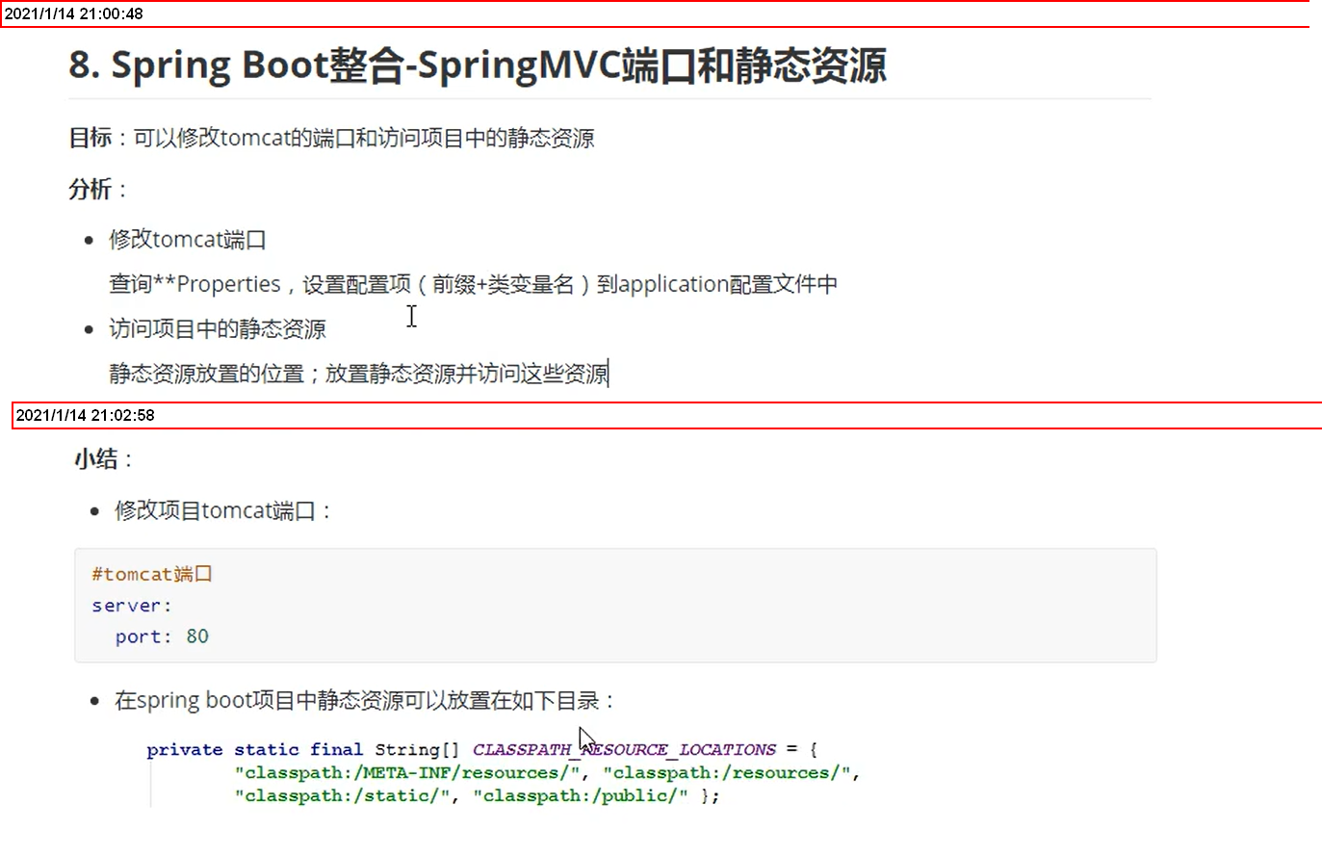Click the heading '8. Spring Boot整合-SpringMVC端口和静态资源'

478,65
